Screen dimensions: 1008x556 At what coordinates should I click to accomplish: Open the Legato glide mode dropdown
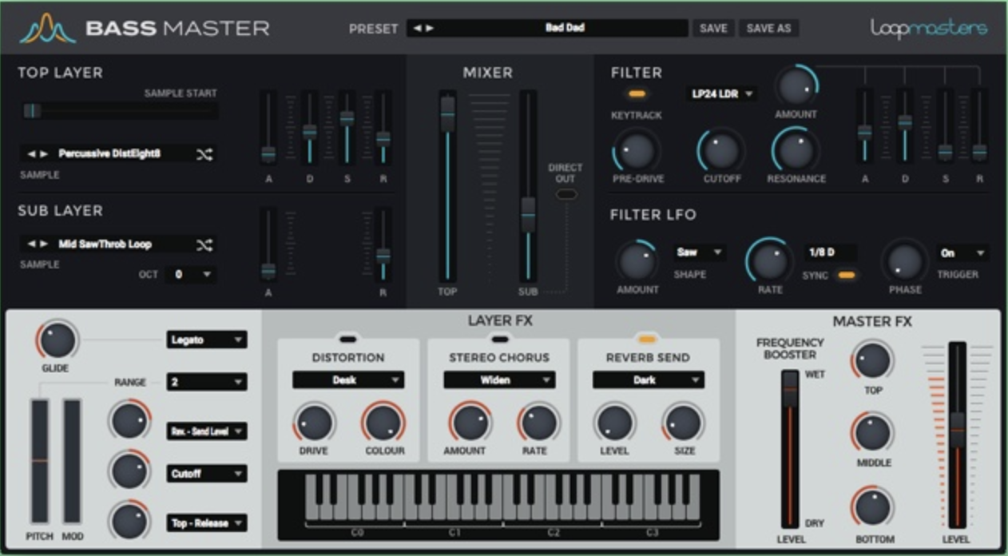coord(207,340)
